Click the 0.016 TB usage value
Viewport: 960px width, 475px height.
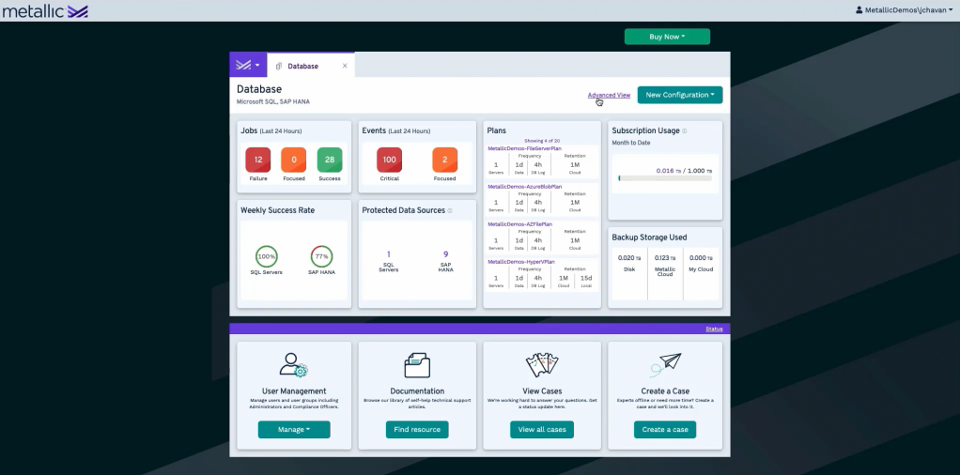click(667, 171)
